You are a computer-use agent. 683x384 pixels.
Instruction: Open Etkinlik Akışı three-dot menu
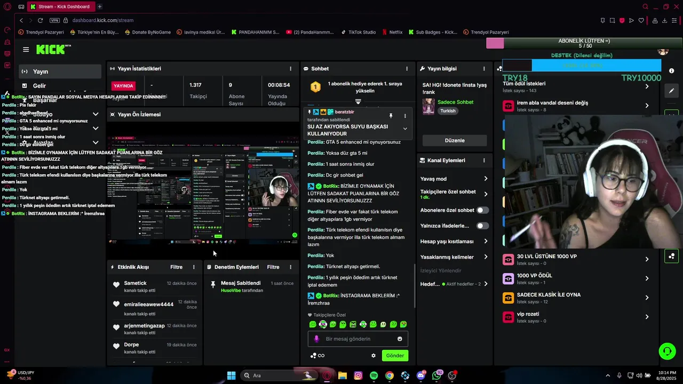194,267
